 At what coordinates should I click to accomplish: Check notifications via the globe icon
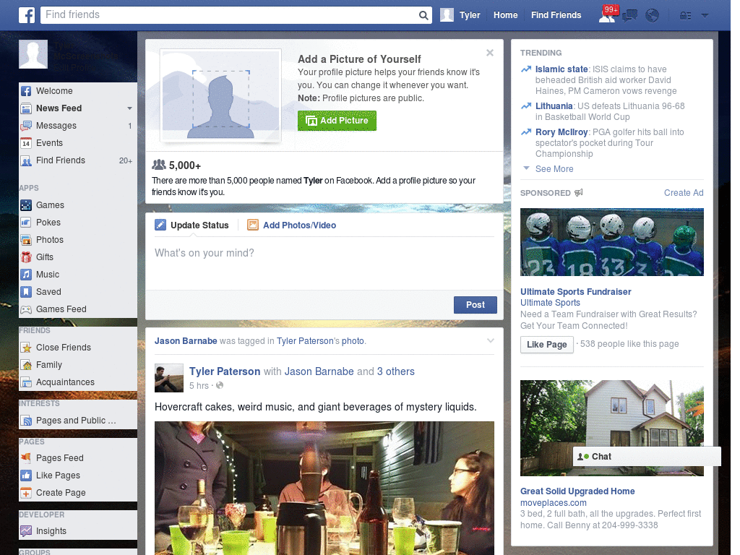click(x=652, y=14)
